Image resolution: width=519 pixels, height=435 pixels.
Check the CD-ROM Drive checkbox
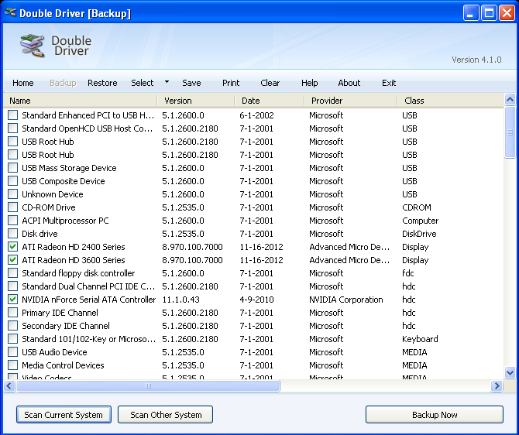pyautogui.click(x=12, y=207)
